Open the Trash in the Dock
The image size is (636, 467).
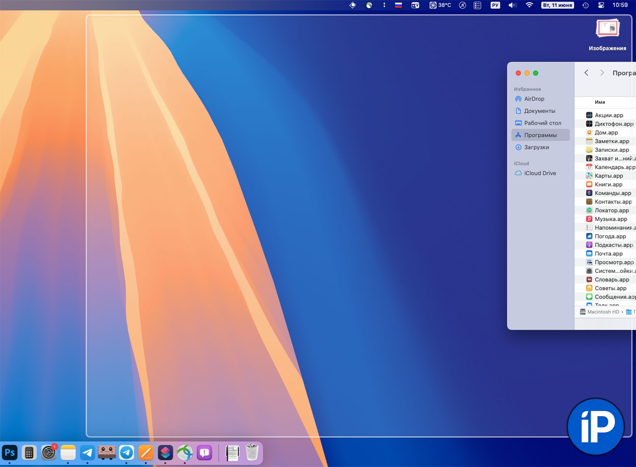coord(252,453)
